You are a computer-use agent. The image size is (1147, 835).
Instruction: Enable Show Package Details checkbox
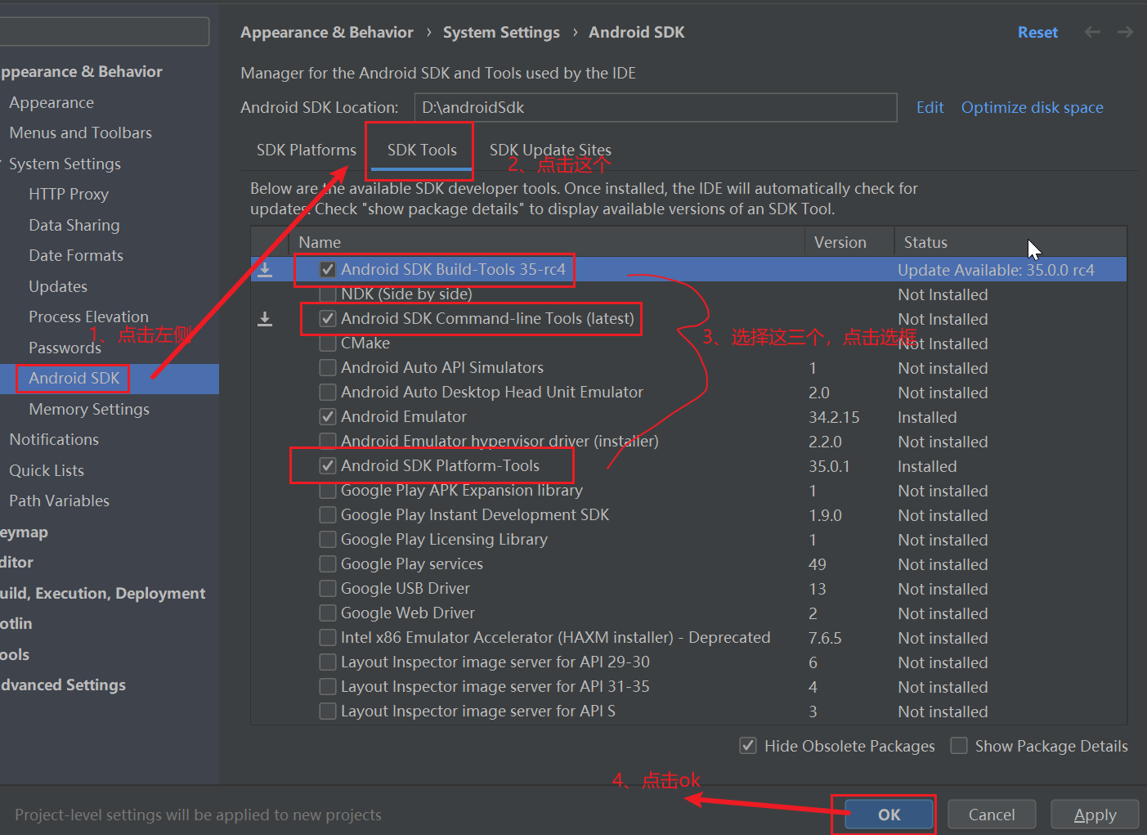(959, 745)
